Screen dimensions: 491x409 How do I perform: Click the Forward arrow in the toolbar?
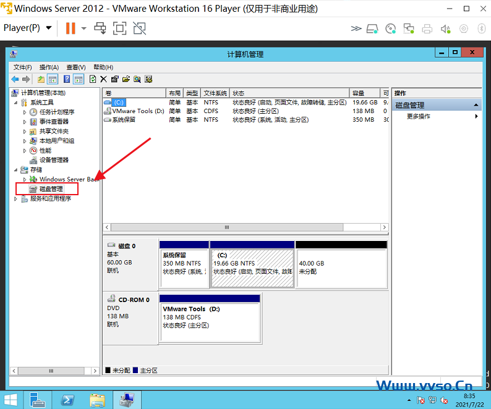tap(27, 79)
